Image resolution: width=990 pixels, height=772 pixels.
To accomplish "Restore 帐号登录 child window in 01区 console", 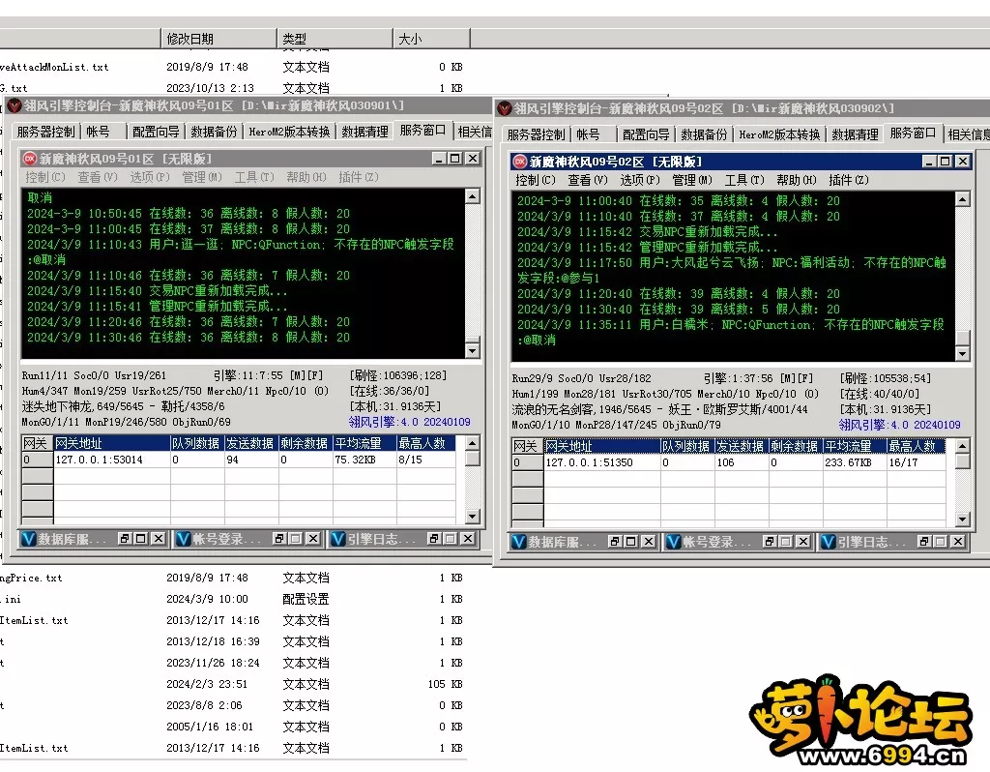I will point(279,539).
